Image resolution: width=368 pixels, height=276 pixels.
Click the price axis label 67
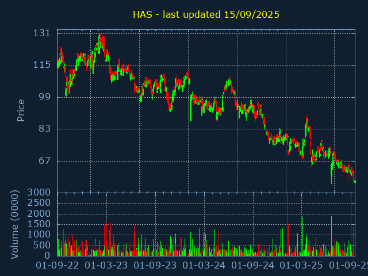pyautogui.click(x=45, y=161)
